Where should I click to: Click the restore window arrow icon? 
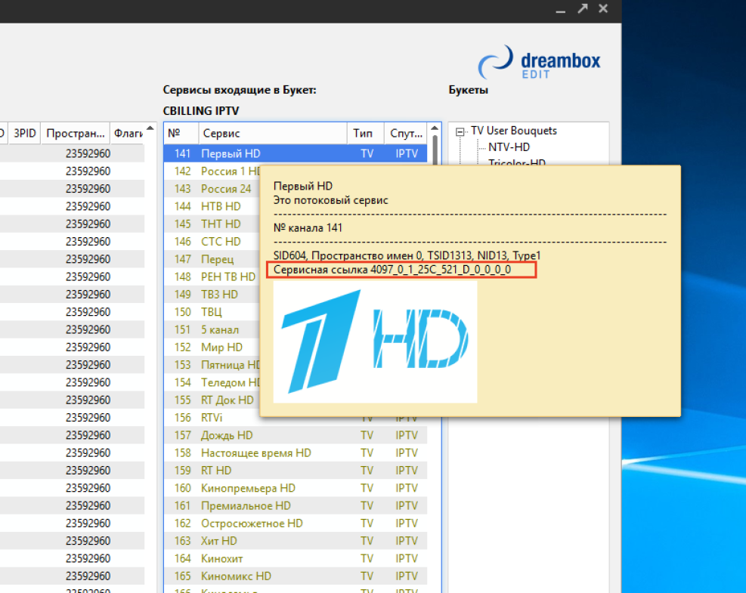coord(582,8)
